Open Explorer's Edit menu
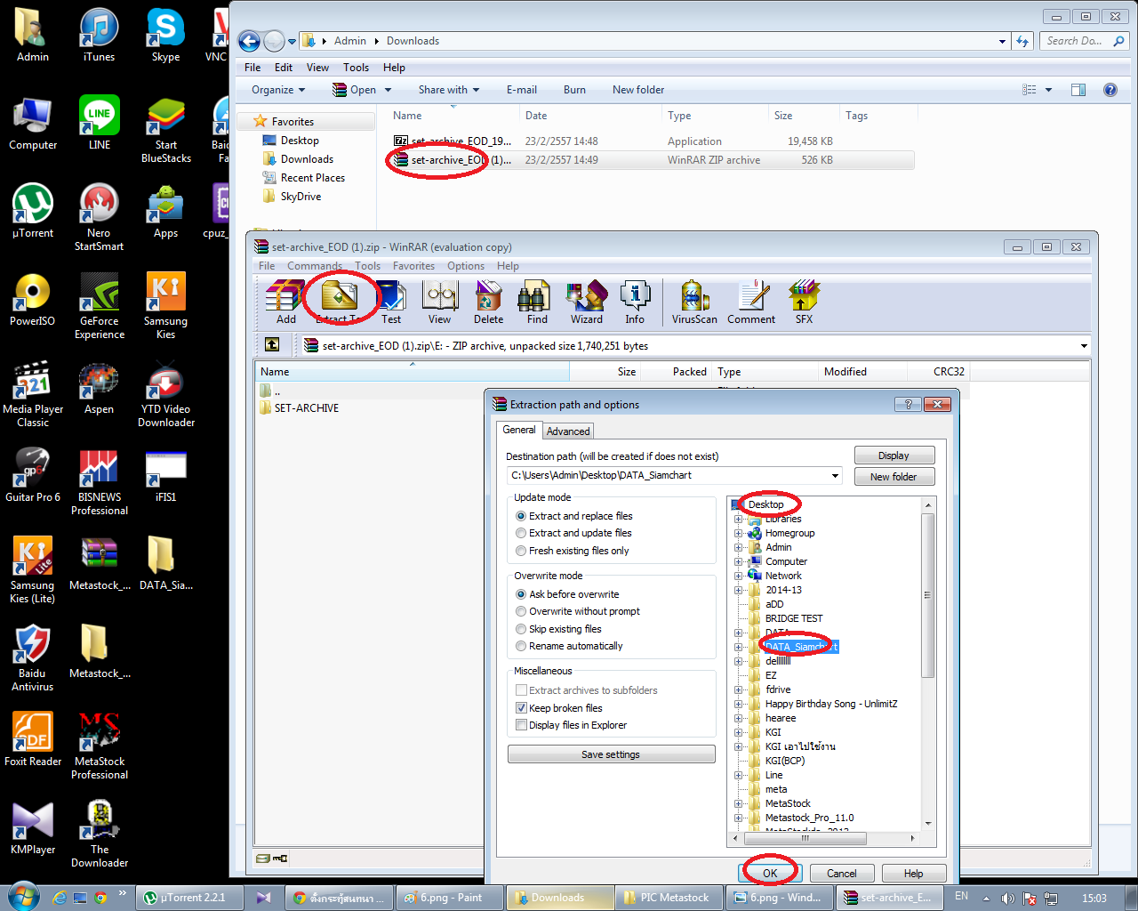This screenshot has width=1138, height=911. [284, 68]
